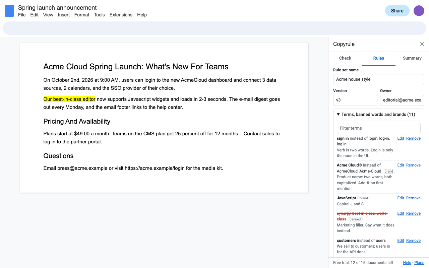The height and width of the screenshot is (268, 429).
Task: Click the 'Free trial: 12 of 15 documents left' text
Action: 363,263
